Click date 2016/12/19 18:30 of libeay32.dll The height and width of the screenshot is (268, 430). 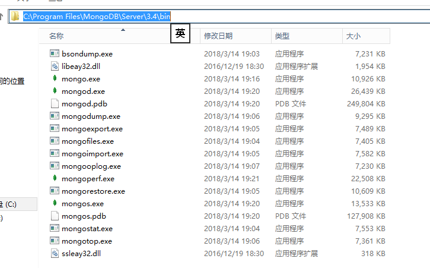point(234,67)
